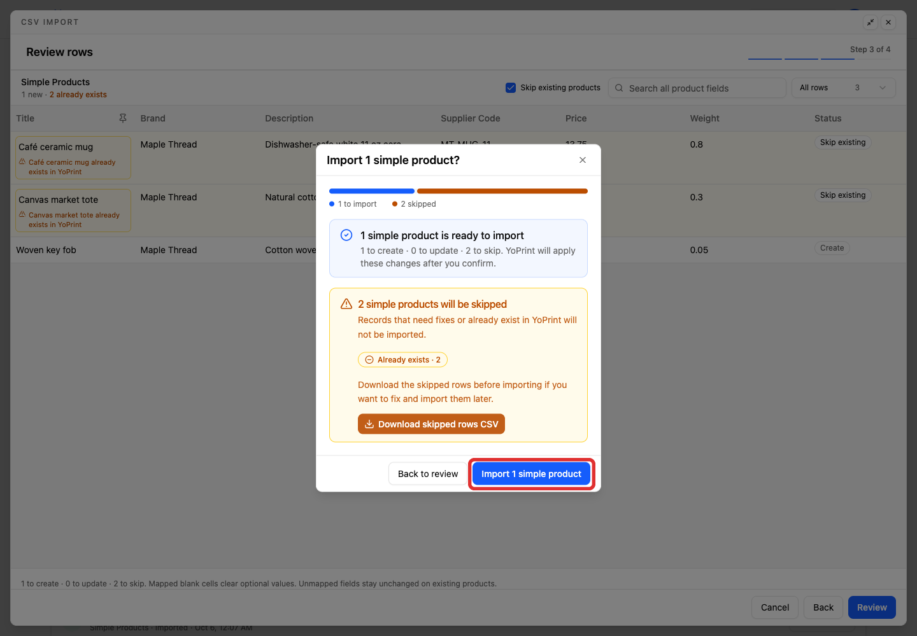Screen dimensions: 917x636
Task: Select the Canvas market tote title cell
Action: (x=73, y=211)
